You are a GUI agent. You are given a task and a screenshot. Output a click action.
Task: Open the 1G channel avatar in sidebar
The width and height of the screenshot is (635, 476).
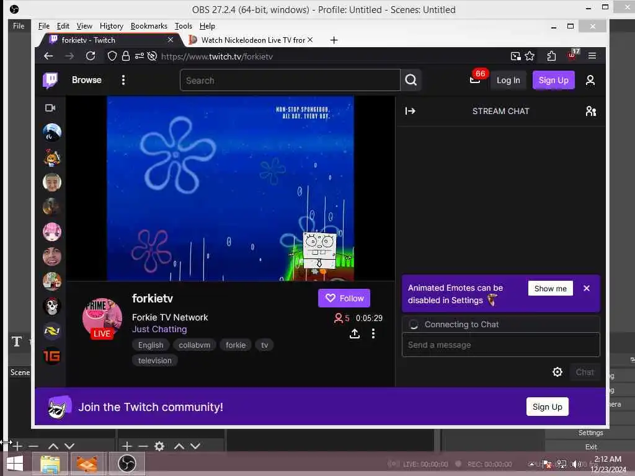(x=52, y=356)
